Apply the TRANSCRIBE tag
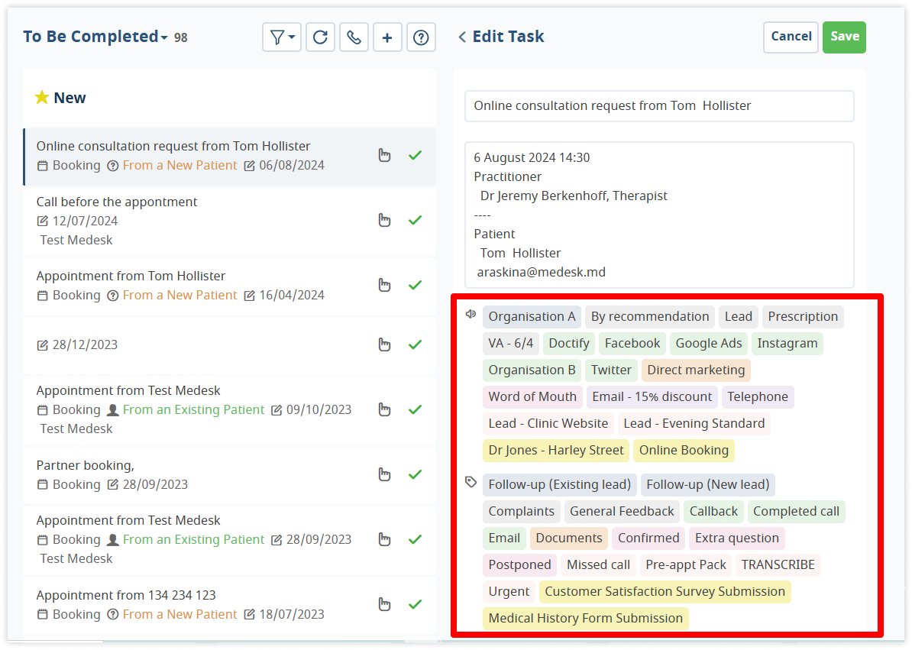Screen dimensions: 912x650 (778, 565)
